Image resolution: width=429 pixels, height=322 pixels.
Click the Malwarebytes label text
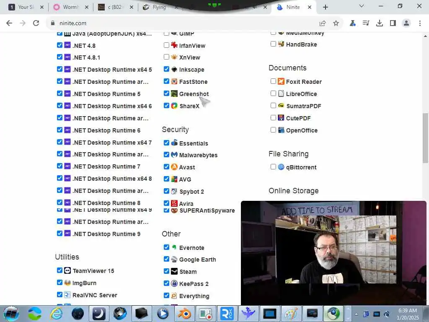pyautogui.click(x=198, y=155)
